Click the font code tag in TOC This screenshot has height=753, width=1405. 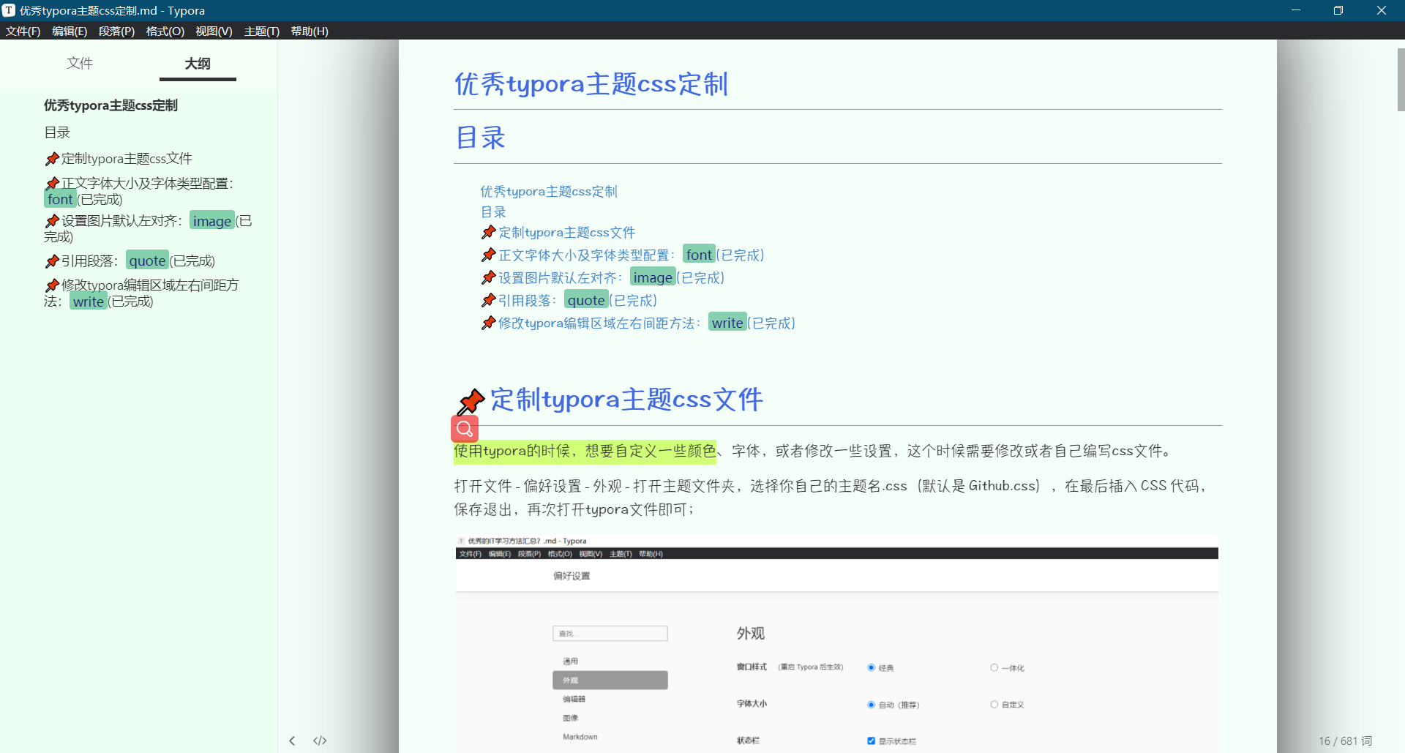pos(699,255)
